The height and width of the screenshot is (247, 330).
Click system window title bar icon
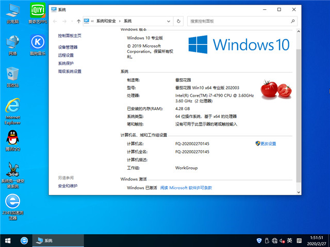coord(54,9)
